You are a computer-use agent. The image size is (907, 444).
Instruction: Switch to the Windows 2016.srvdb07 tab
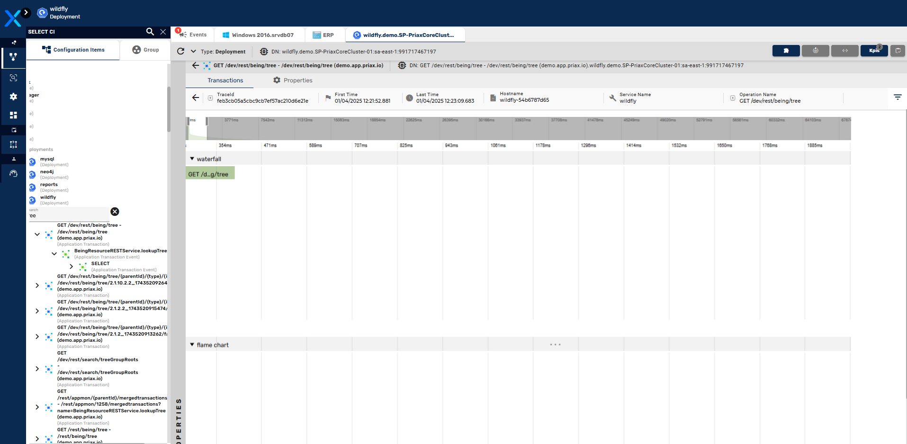[x=258, y=35]
